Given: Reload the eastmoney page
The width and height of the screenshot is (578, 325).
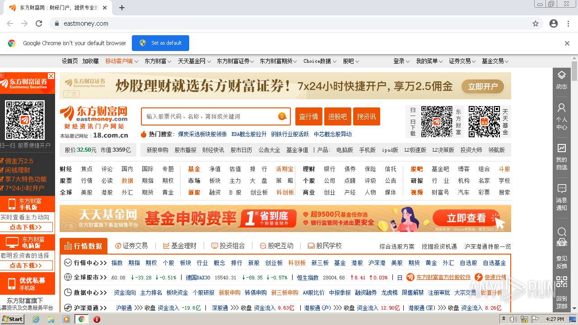Looking at the screenshot, I should click(x=39, y=23).
